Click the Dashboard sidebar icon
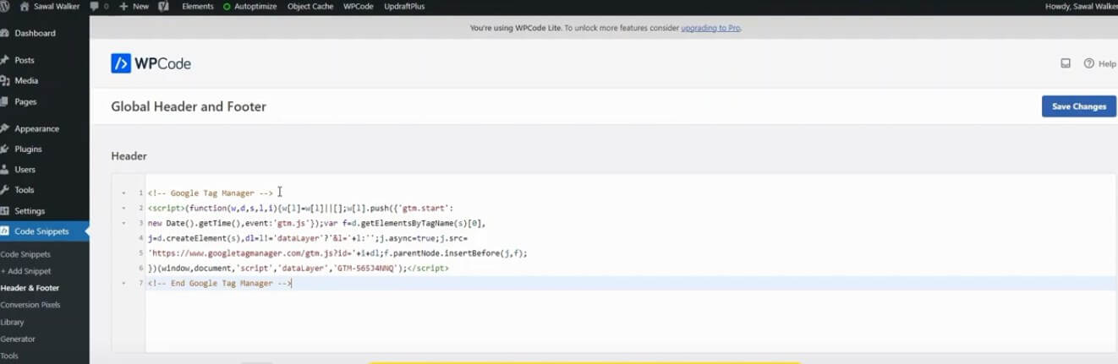1118x364 pixels. pyautogui.click(x=5, y=33)
